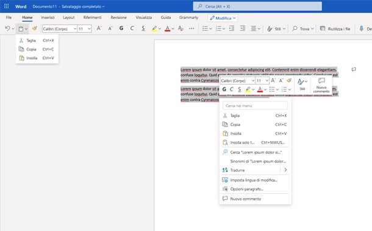The height and width of the screenshot is (231, 372).
Task: Open the Grammarly tab
Action: coord(188,18)
